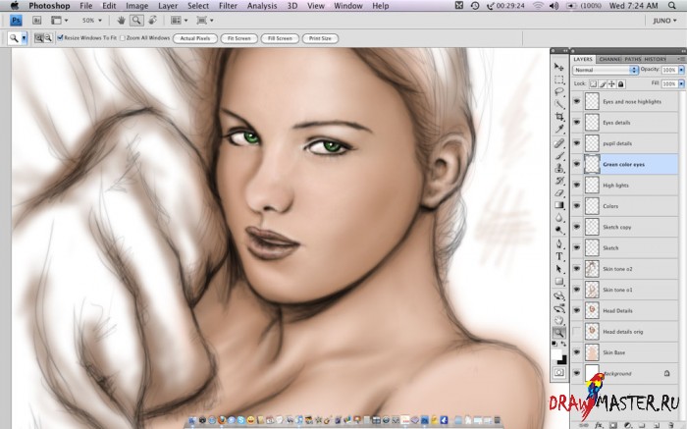This screenshot has width=687, height=429.
Task: Select the Eyedropper tool
Action: pos(559,129)
